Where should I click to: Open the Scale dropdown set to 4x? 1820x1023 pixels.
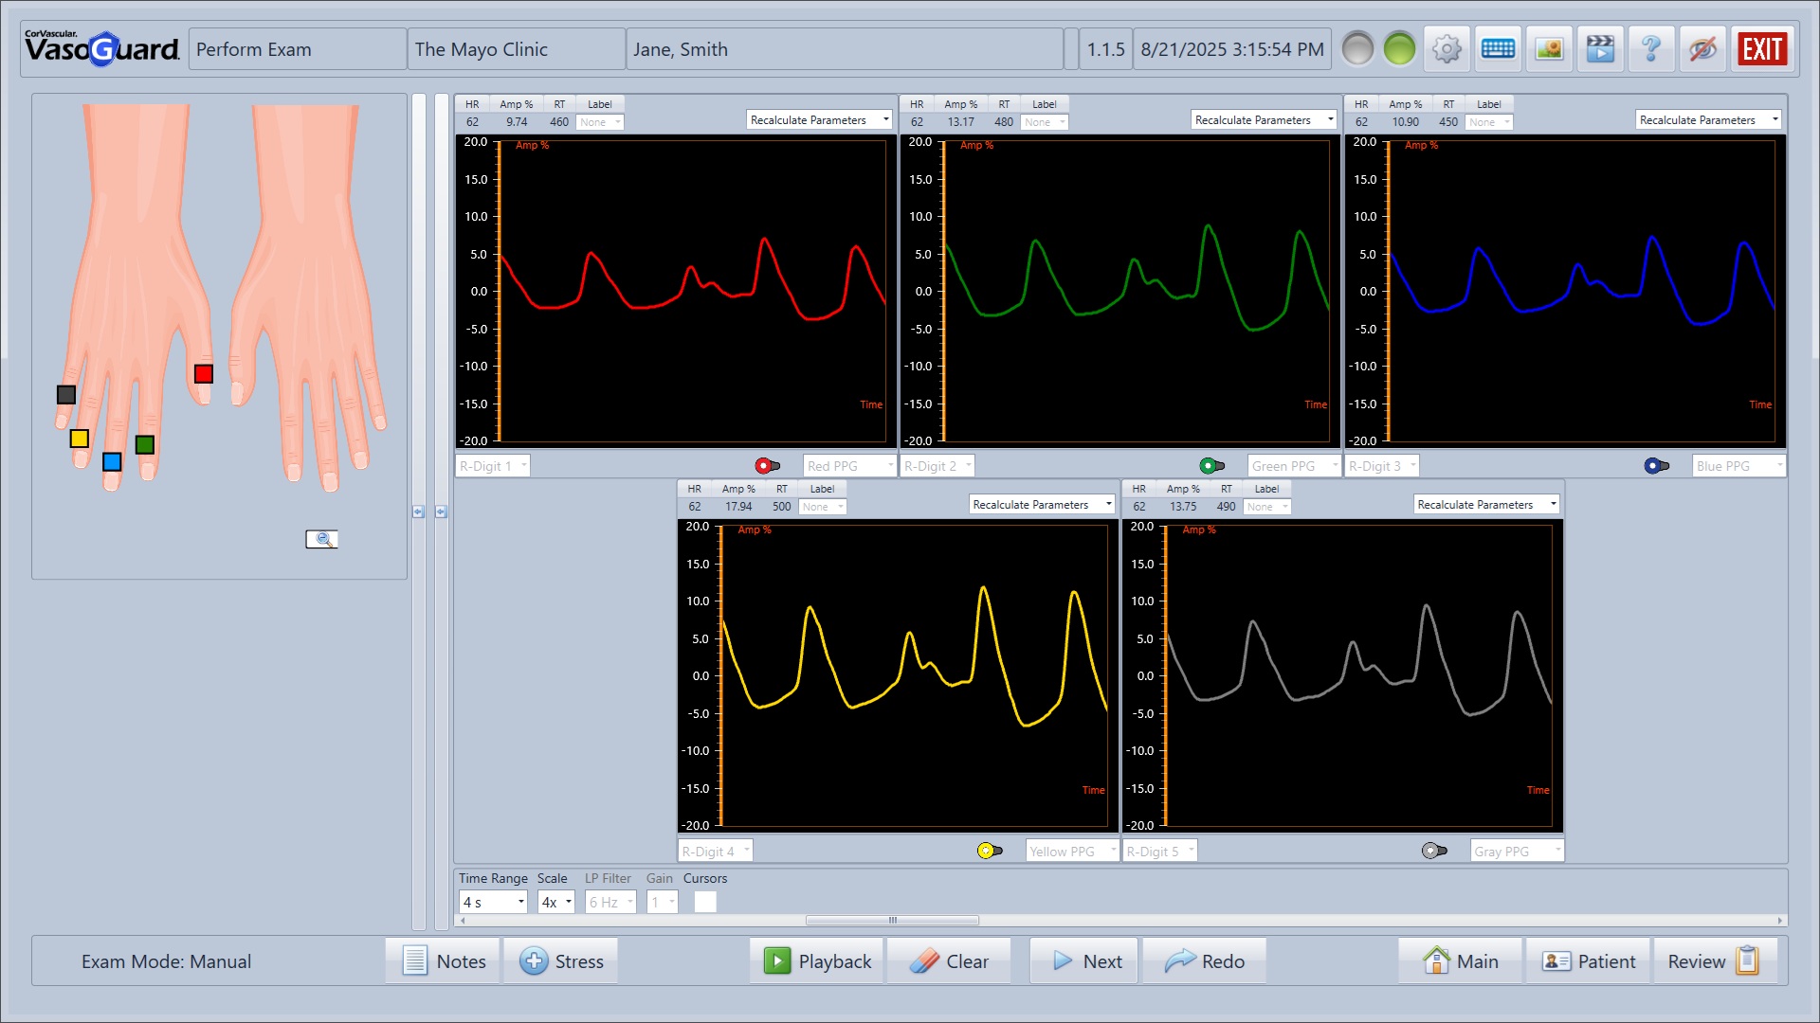coord(555,901)
